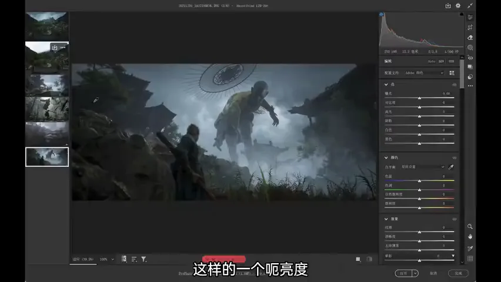The image size is (501, 282).
Task: Open the 100% zoom level dropdown
Action: pyautogui.click(x=106, y=259)
